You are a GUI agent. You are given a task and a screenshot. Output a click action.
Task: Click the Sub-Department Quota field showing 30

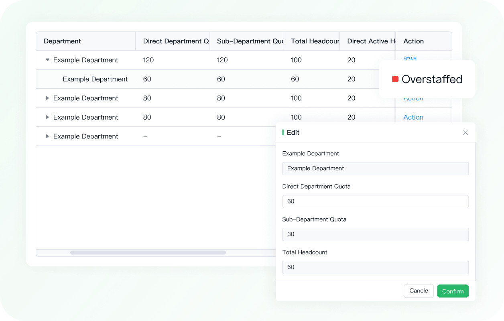[375, 234]
